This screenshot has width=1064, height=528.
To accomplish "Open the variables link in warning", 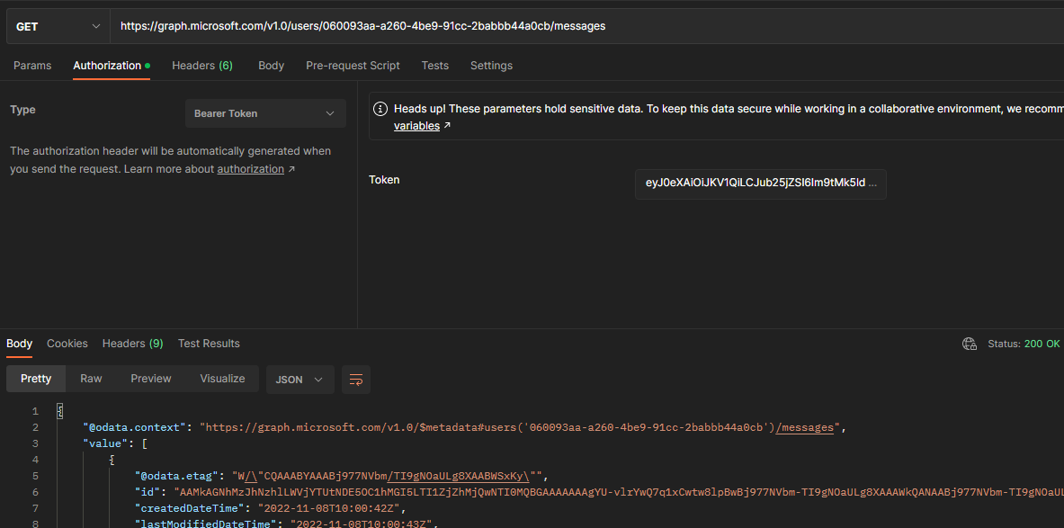I will [416, 126].
